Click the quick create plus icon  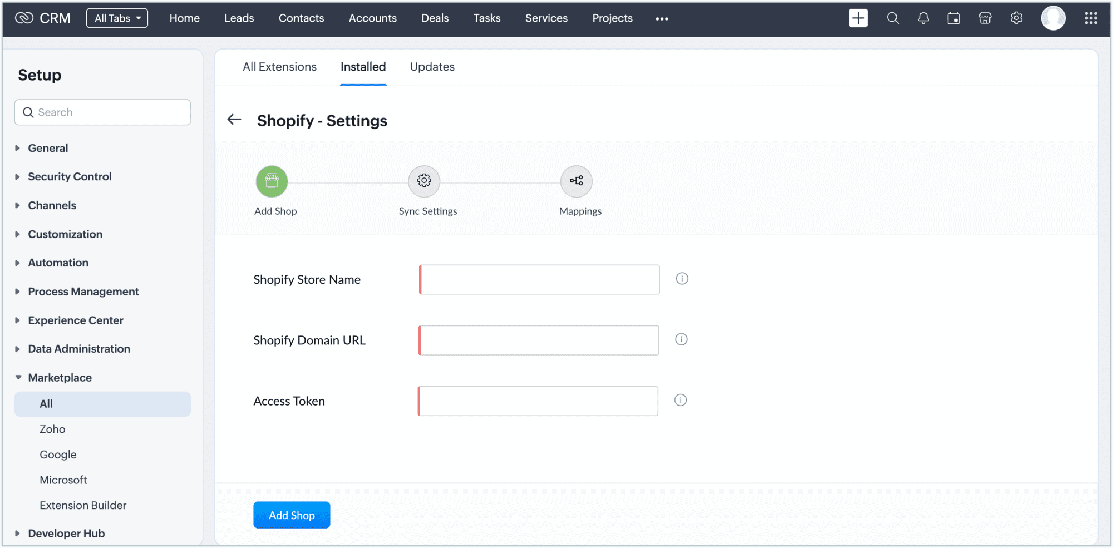pyautogui.click(x=858, y=18)
